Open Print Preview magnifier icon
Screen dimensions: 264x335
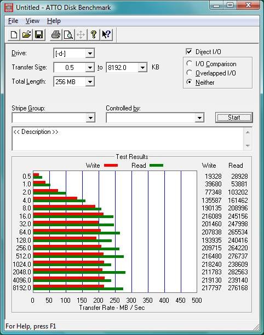coord(68,34)
